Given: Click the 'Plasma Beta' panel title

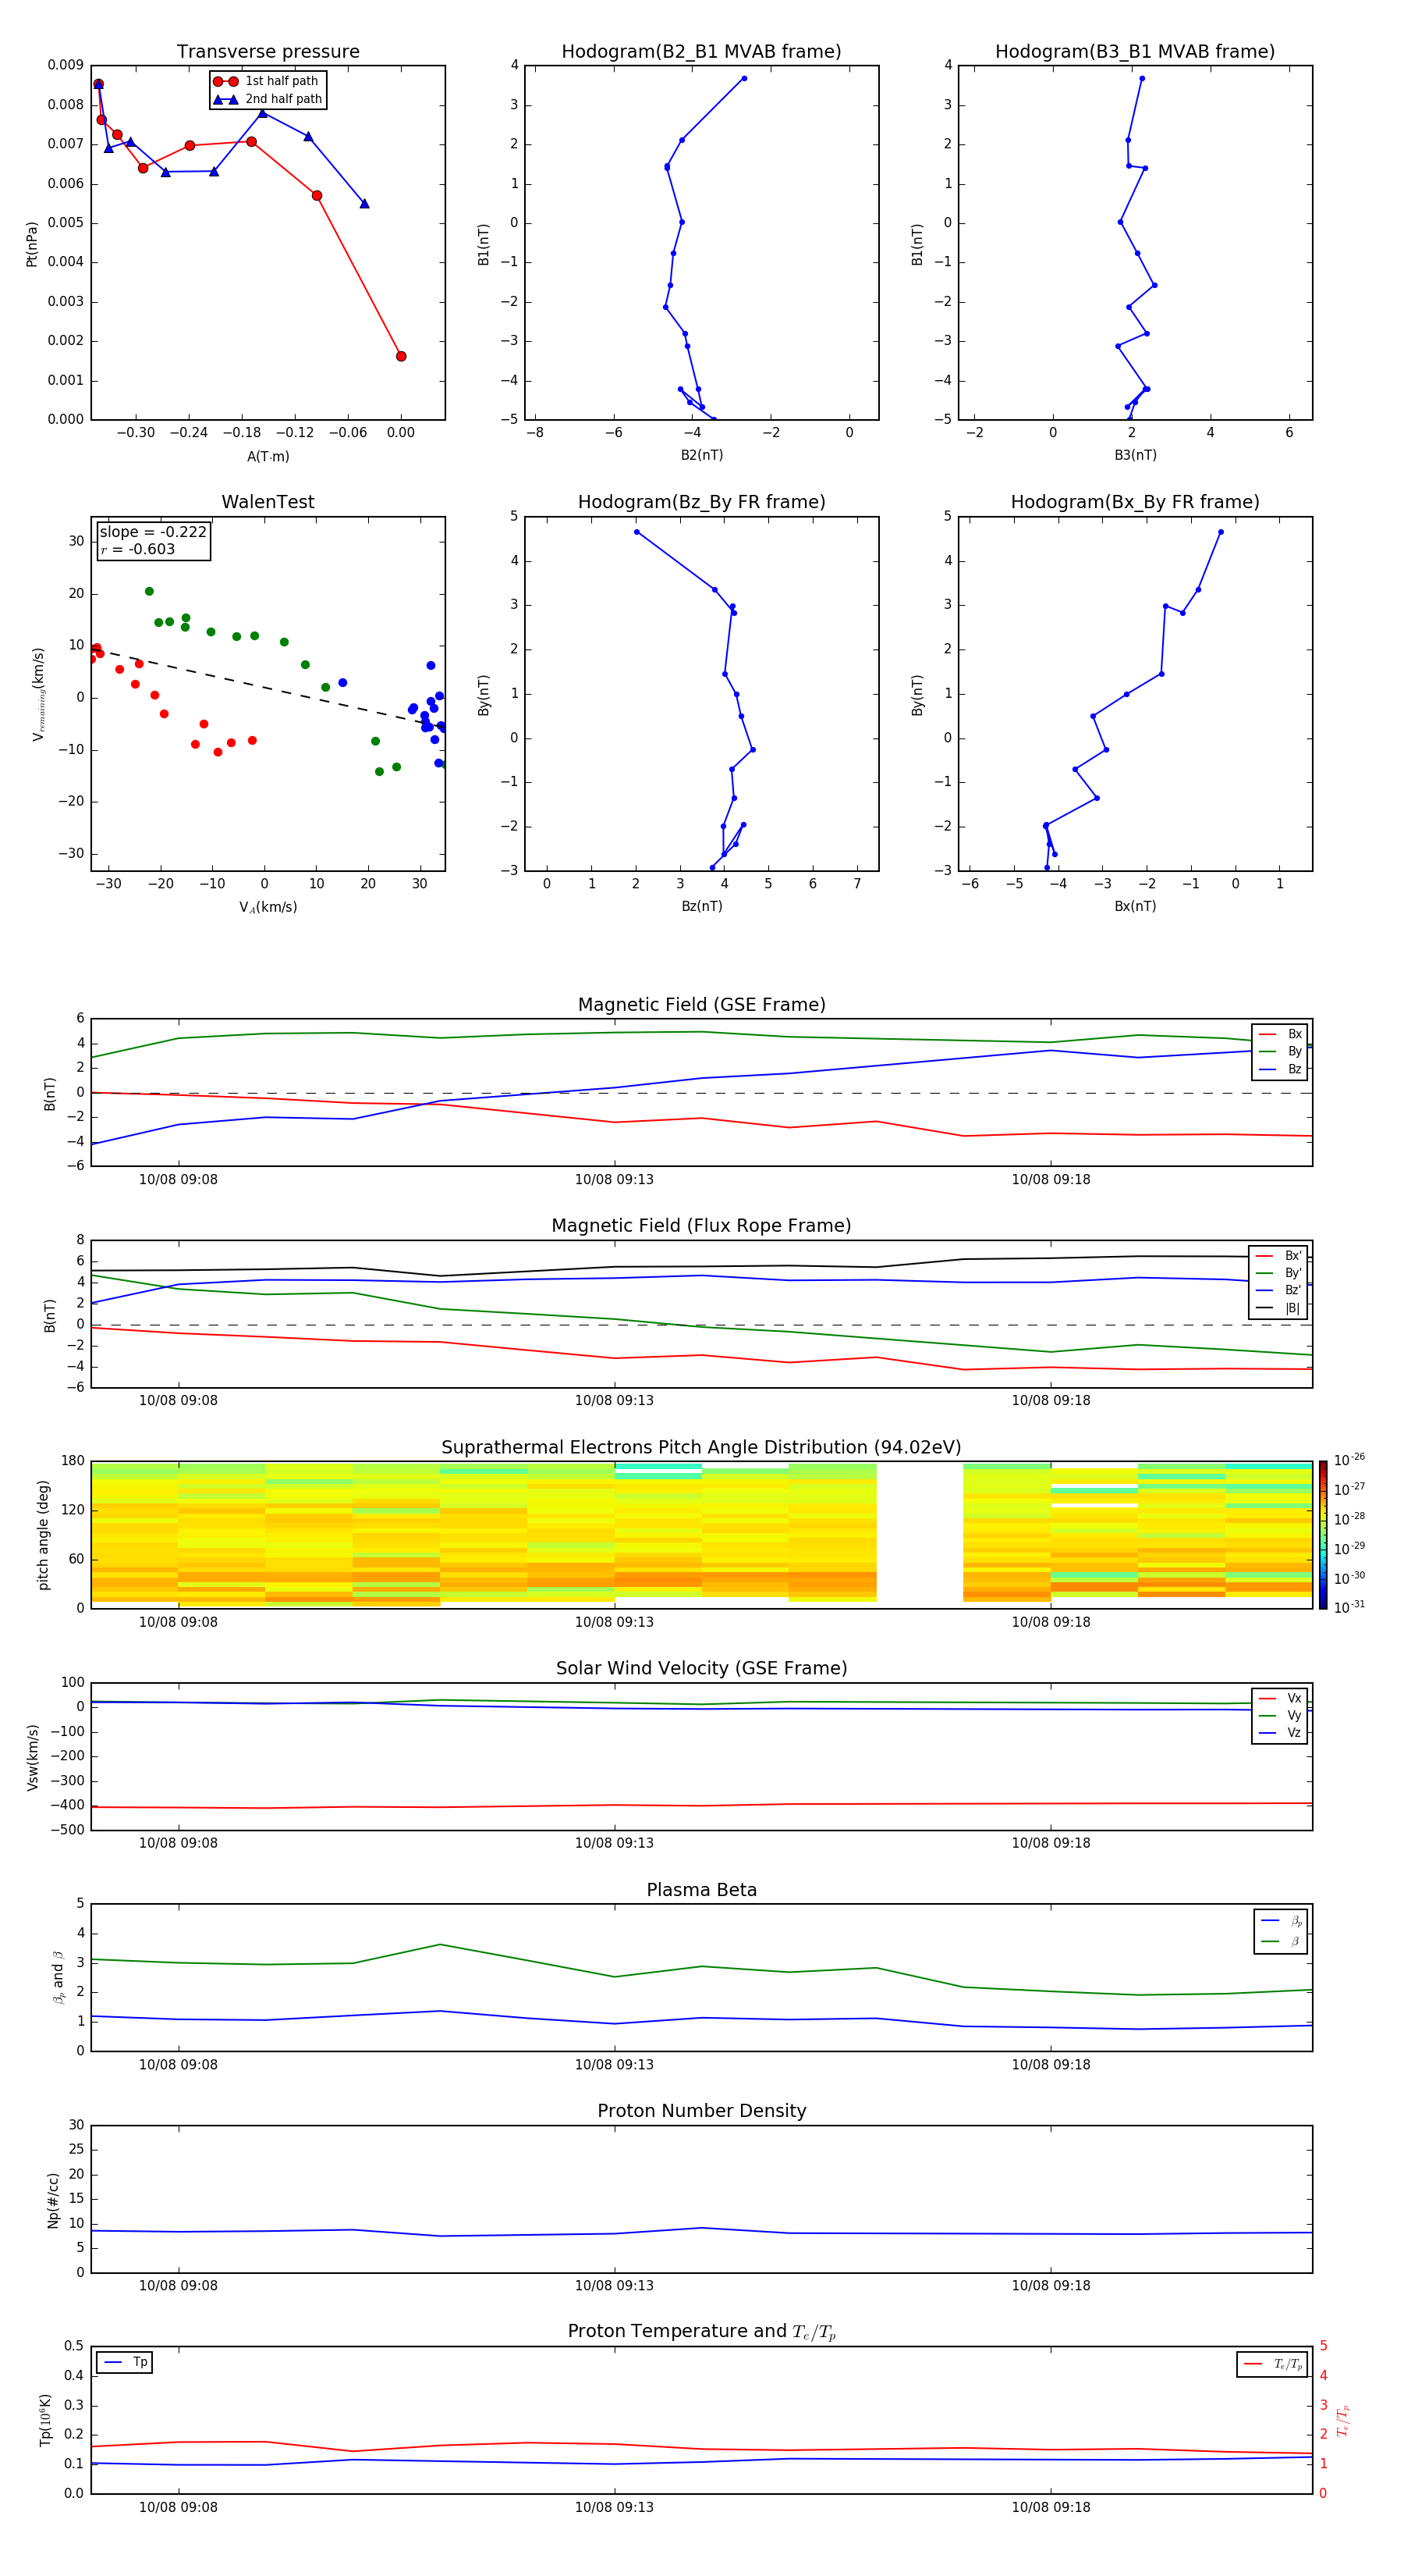Looking at the screenshot, I should click(701, 1890).
